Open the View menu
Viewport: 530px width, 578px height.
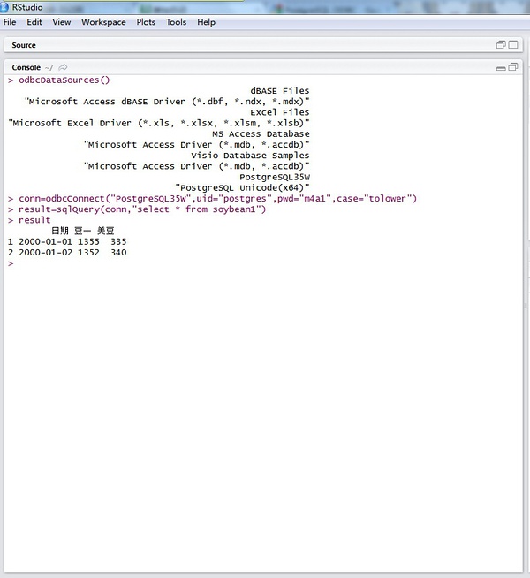tap(62, 22)
